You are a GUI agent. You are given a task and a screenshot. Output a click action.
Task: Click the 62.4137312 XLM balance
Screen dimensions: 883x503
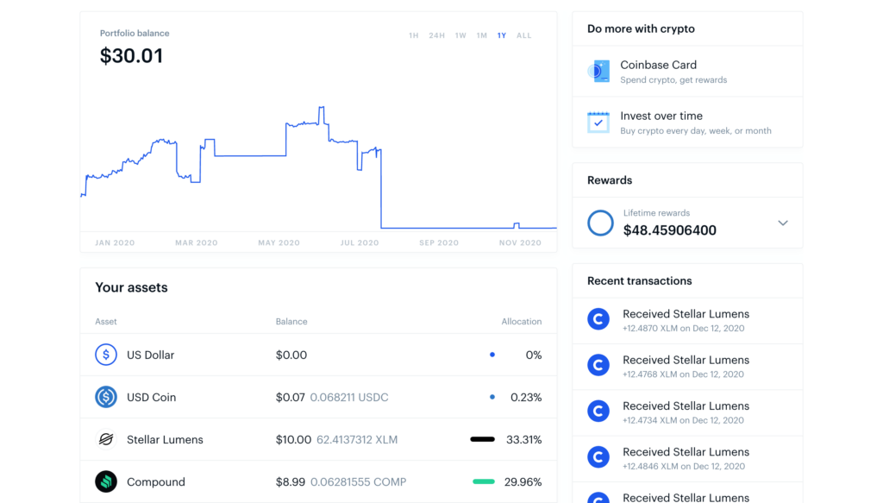[x=357, y=439]
